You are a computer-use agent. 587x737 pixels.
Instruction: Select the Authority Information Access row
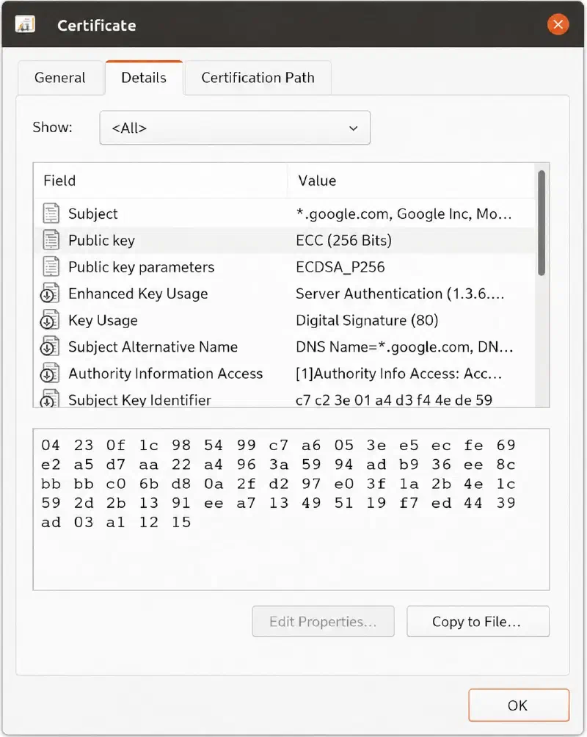(x=285, y=374)
